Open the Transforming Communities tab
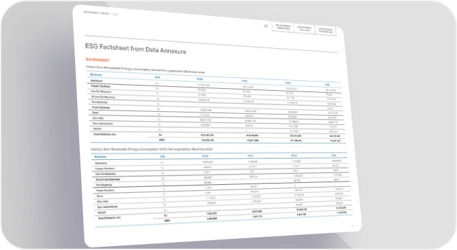This screenshot has width=457, height=250. pyautogui.click(x=282, y=27)
